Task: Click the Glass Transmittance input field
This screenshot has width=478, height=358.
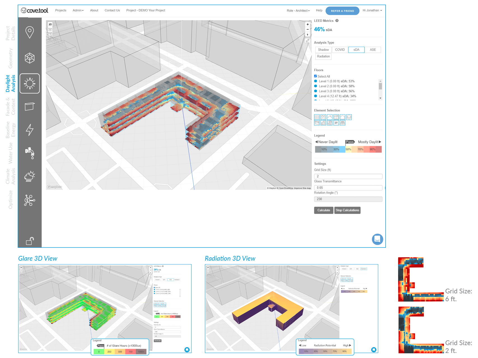Action: click(348, 188)
